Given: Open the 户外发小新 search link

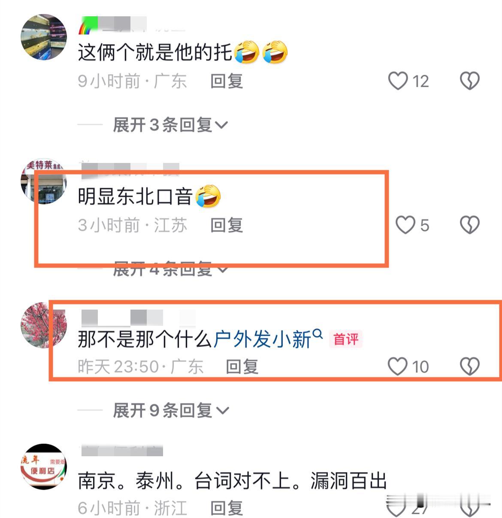Looking at the screenshot, I should click(263, 339).
